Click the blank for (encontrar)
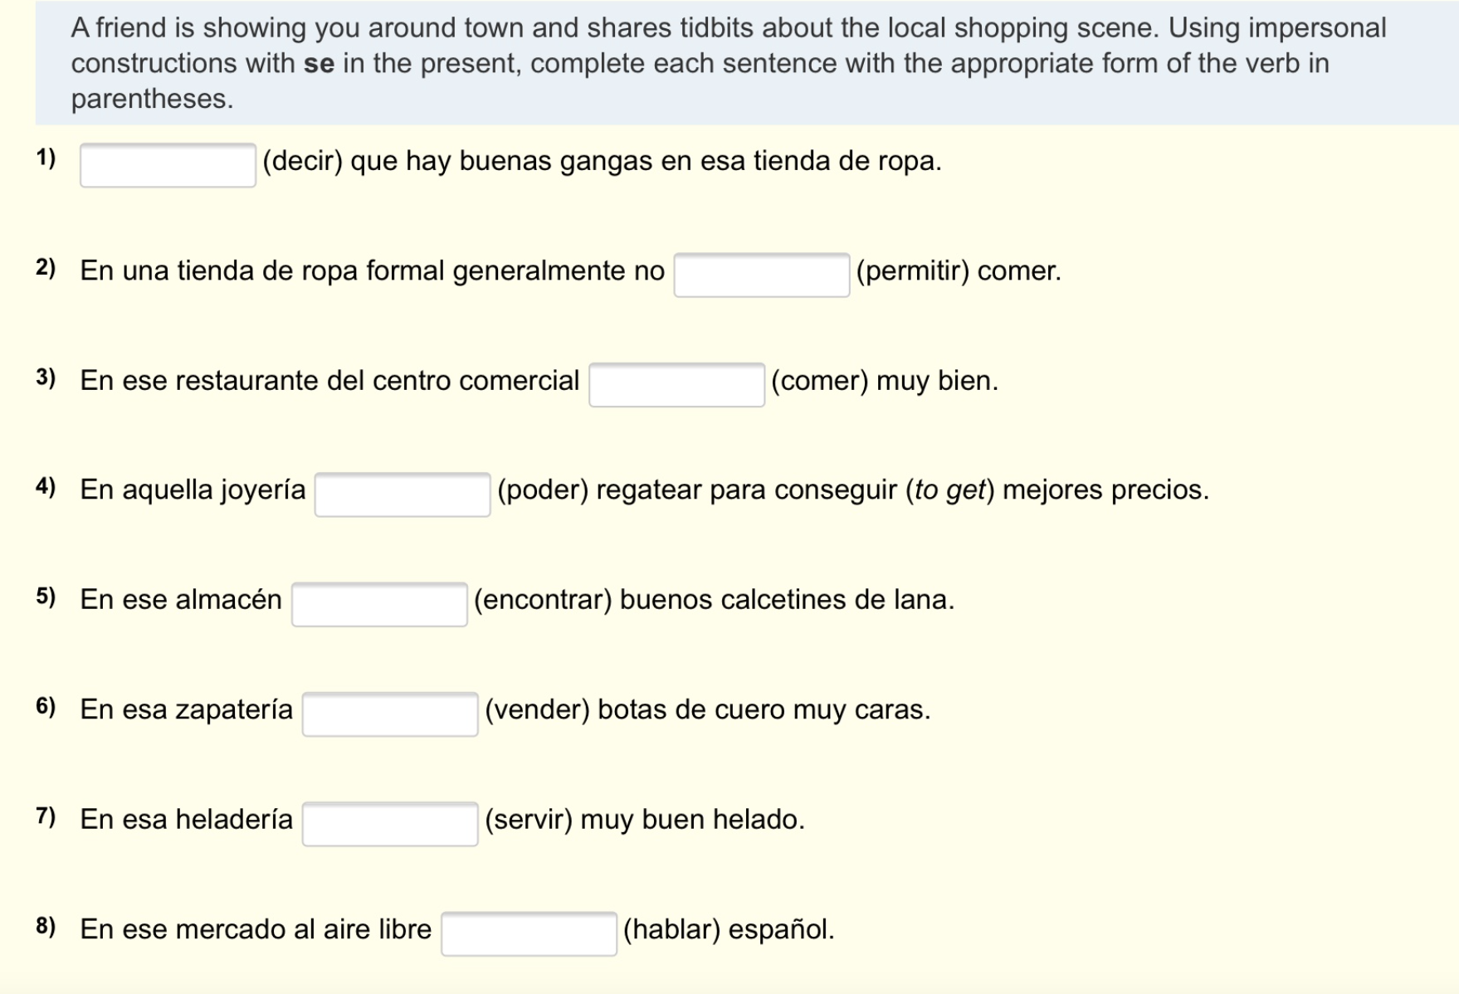This screenshot has height=994, width=1459. (379, 604)
